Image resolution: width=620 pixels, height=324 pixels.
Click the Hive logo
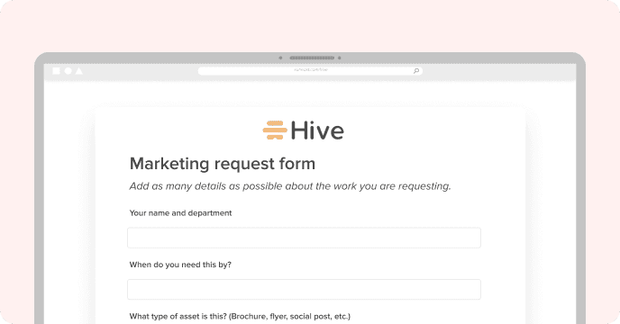(304, 130)
